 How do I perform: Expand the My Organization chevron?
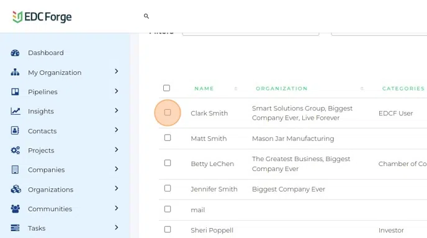(117, 71)
